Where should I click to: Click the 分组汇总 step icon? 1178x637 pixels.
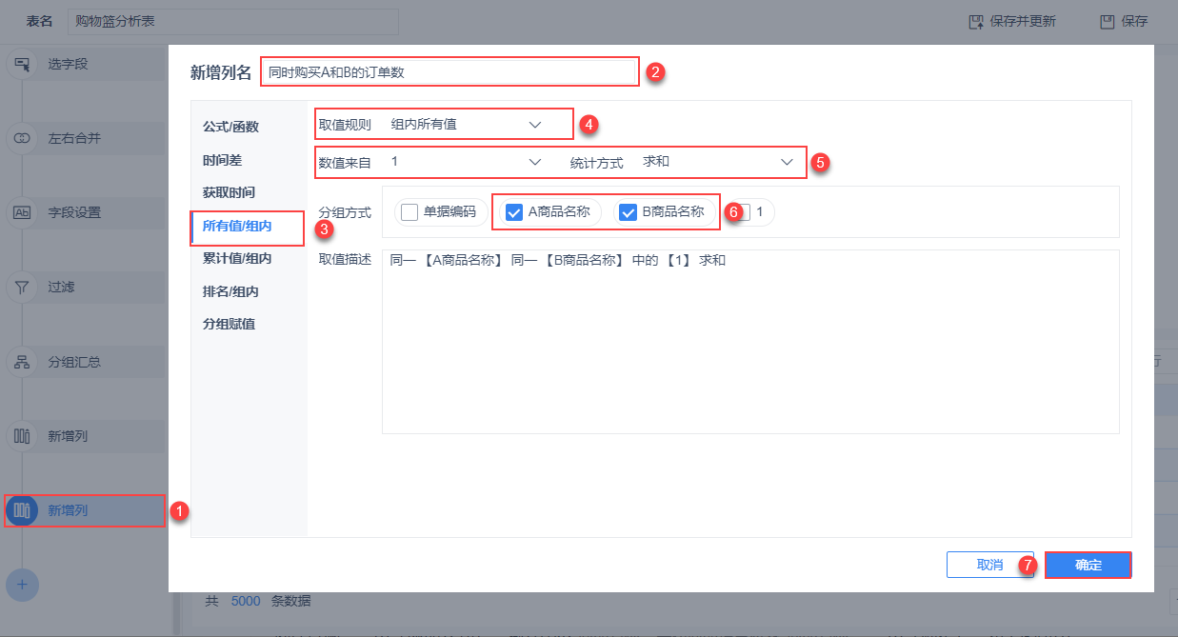(x=22, y=362)
